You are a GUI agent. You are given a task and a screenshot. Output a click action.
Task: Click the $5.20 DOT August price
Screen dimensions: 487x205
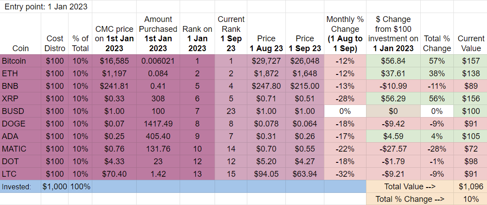pos(266,161)
